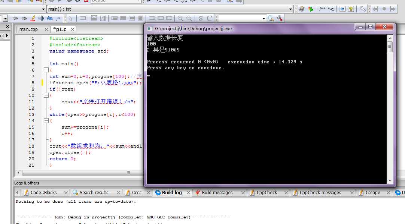Click the zoom out magnifier icon

(189, 18)
